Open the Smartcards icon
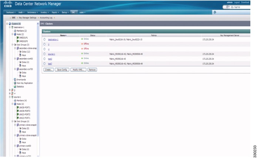 [15, 80]
